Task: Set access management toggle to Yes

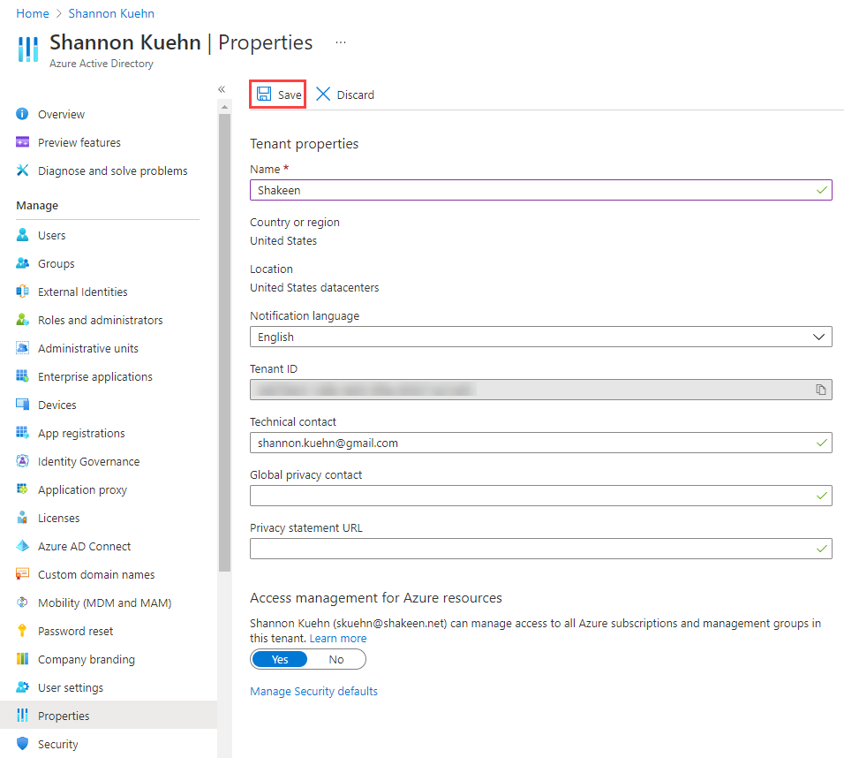Action: click(280, 659)
